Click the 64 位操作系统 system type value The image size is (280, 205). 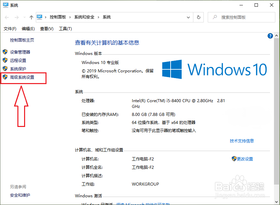click(x=164, y=123)
